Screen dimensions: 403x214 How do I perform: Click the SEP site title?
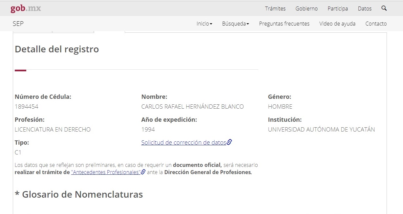click(18, 24)
